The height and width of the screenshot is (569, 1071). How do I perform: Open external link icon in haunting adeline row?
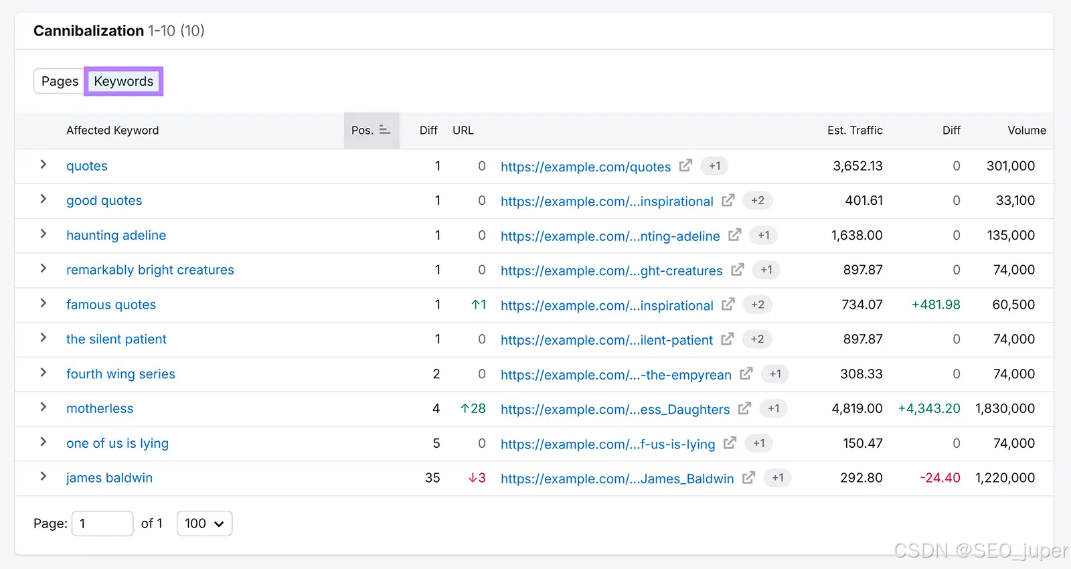(735, 235)
